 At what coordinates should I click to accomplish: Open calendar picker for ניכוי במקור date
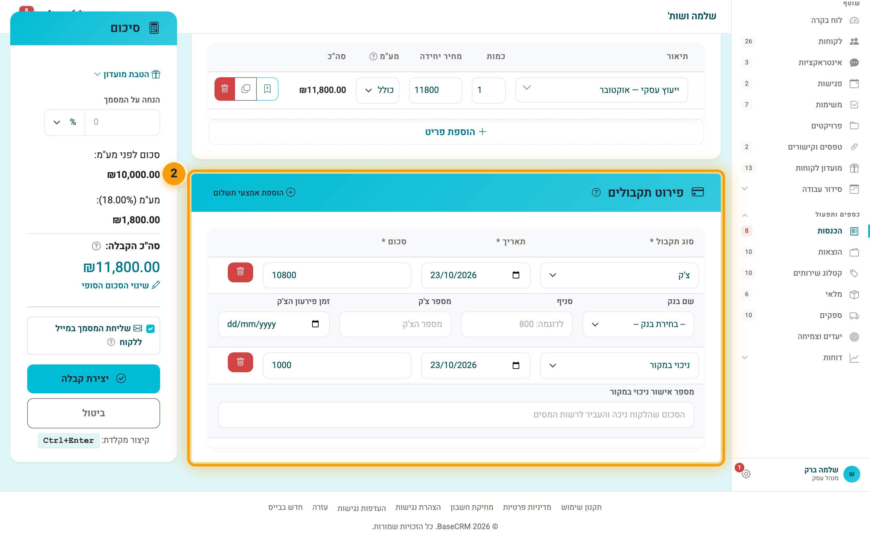pyautogui.click(x=516, y=365)
